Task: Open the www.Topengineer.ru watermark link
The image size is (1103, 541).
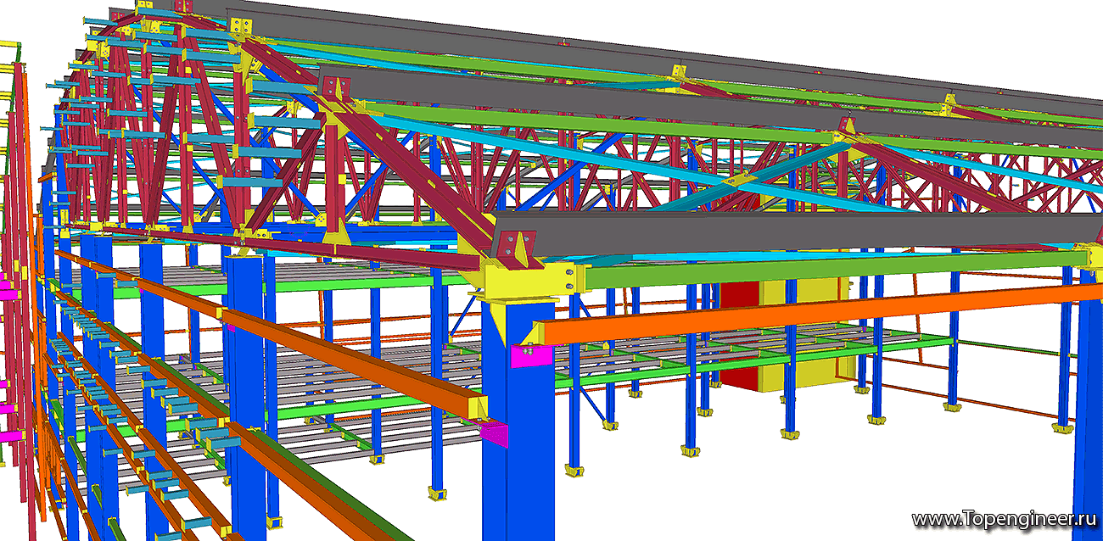Action: (x=1004, y=517)
